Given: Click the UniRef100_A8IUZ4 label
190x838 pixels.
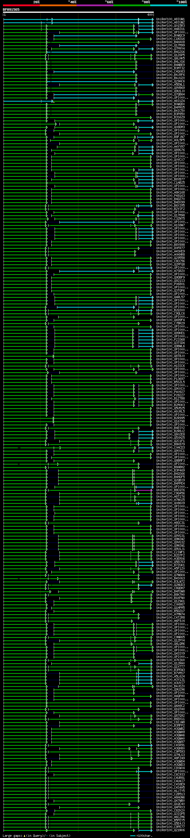Looking at the screenshot, I should (170, 101).
